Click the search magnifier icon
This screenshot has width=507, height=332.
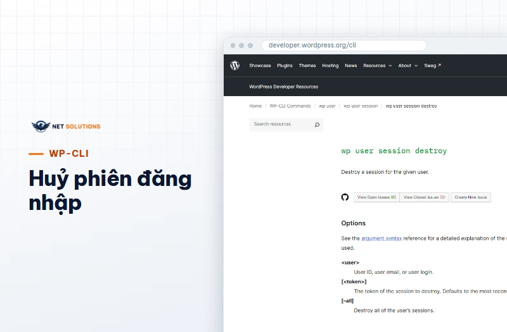pyautogui.click(x=317, y=125)
